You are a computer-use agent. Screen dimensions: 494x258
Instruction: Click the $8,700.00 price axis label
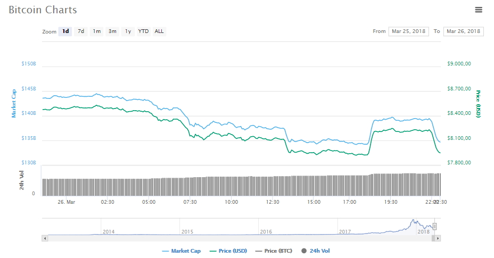pos(459,88)
